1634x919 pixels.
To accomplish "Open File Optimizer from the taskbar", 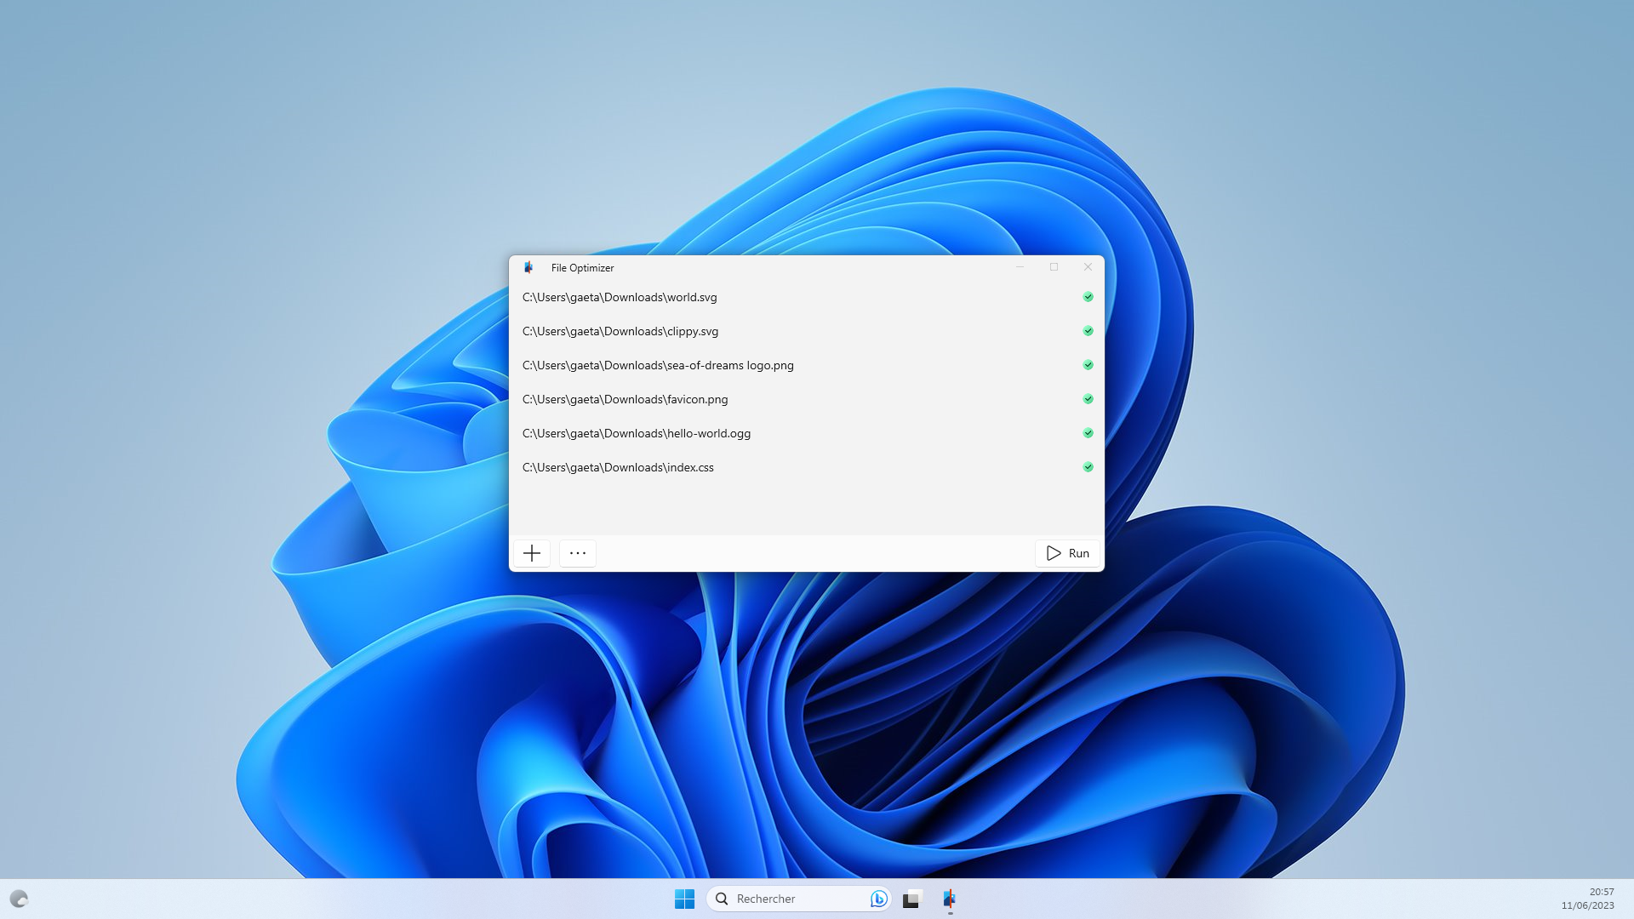I will pos(949,899).
